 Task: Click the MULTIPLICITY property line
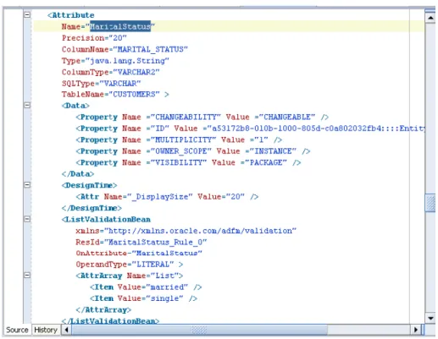click(x=179, y=139)
